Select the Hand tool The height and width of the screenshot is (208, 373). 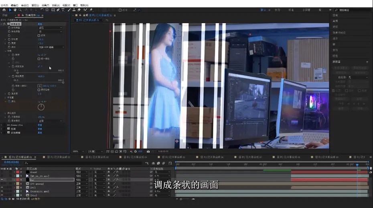pyautogui.click(x=15, y=10)
